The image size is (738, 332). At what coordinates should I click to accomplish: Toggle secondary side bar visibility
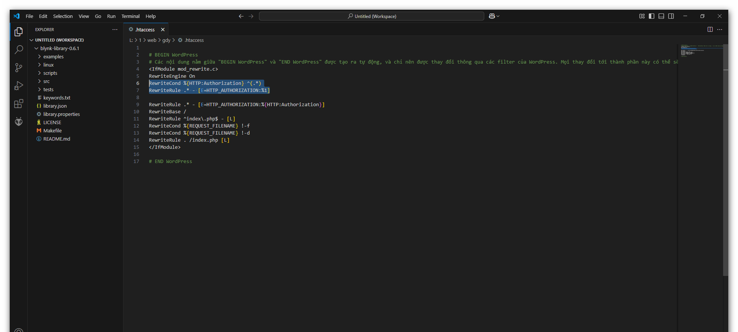tap(671, 16)
